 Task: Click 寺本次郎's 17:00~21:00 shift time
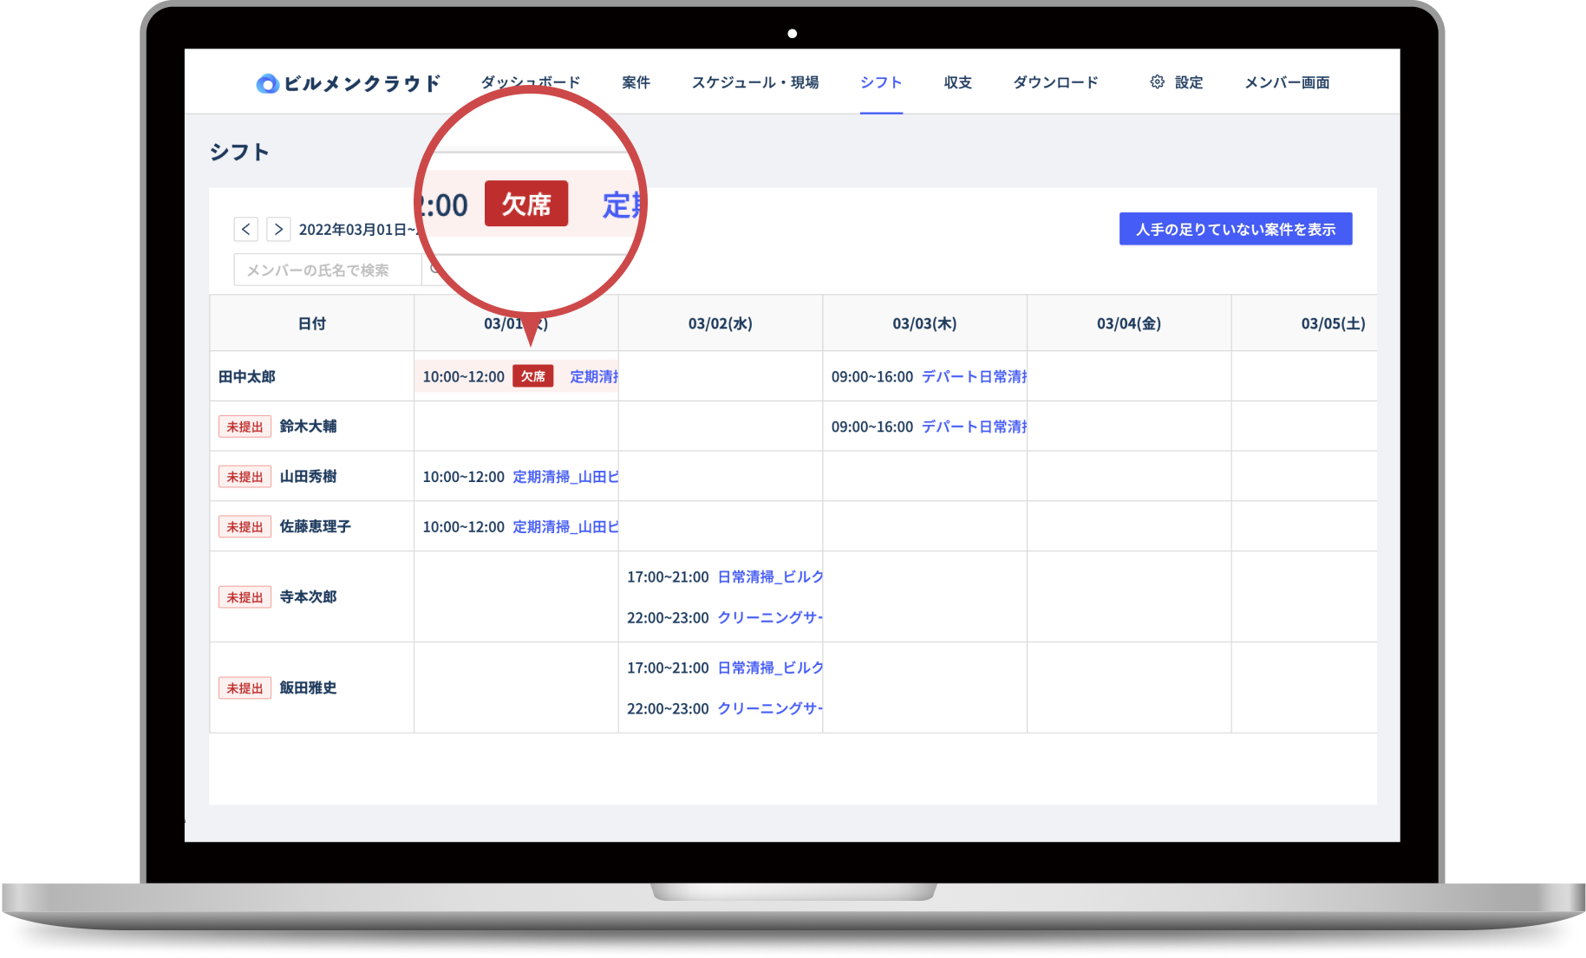coord(668,577)
